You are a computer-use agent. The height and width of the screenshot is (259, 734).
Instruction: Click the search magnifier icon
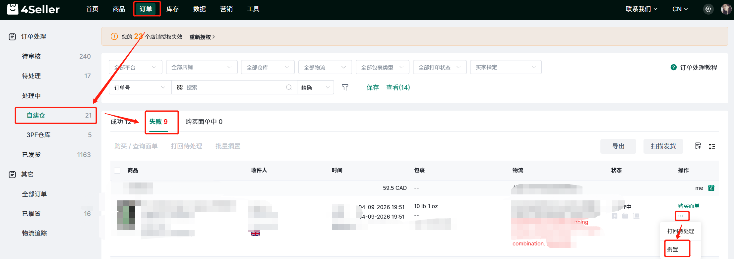pyautogui.click(x=289, y=87)
